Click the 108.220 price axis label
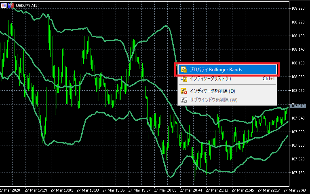The height and width of the screenshot is (194, 310). (298, 22)
